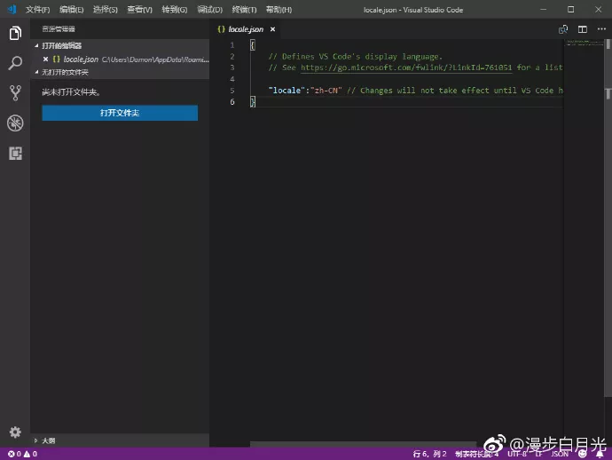This screenshot has height=460, width=612.
Task: Close locale.json in the open editors list
Action: (45, 59)
